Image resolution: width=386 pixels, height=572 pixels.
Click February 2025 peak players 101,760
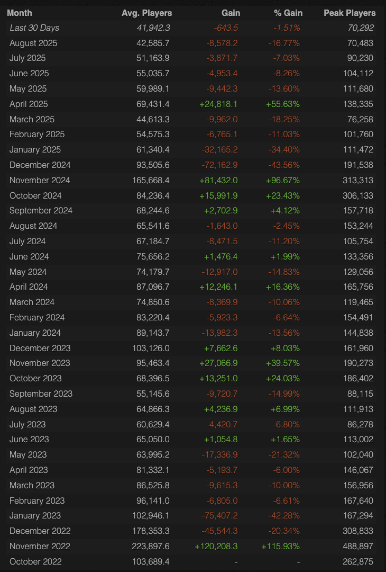[x=358, y=134]
